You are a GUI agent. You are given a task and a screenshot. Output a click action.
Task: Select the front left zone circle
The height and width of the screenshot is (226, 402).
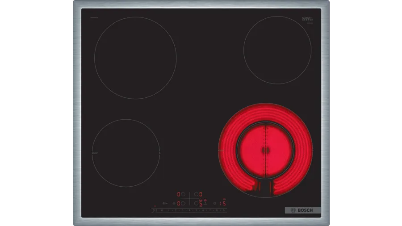coord(183,204)
